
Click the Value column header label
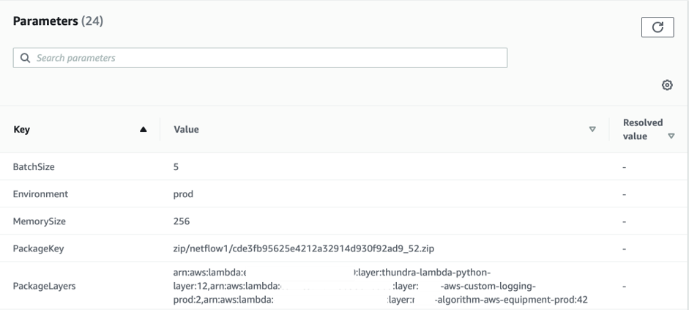tap(186, 130)
